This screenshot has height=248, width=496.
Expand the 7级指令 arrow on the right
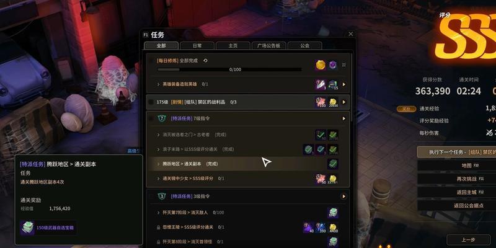pos(344,118)
